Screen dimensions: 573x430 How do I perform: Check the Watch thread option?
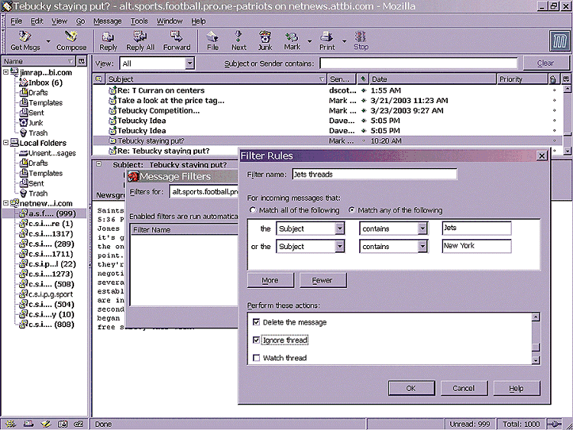point(256,357)
